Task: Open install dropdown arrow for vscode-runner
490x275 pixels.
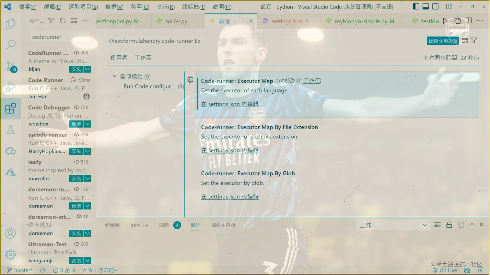Action: click(x=87, y=151)
